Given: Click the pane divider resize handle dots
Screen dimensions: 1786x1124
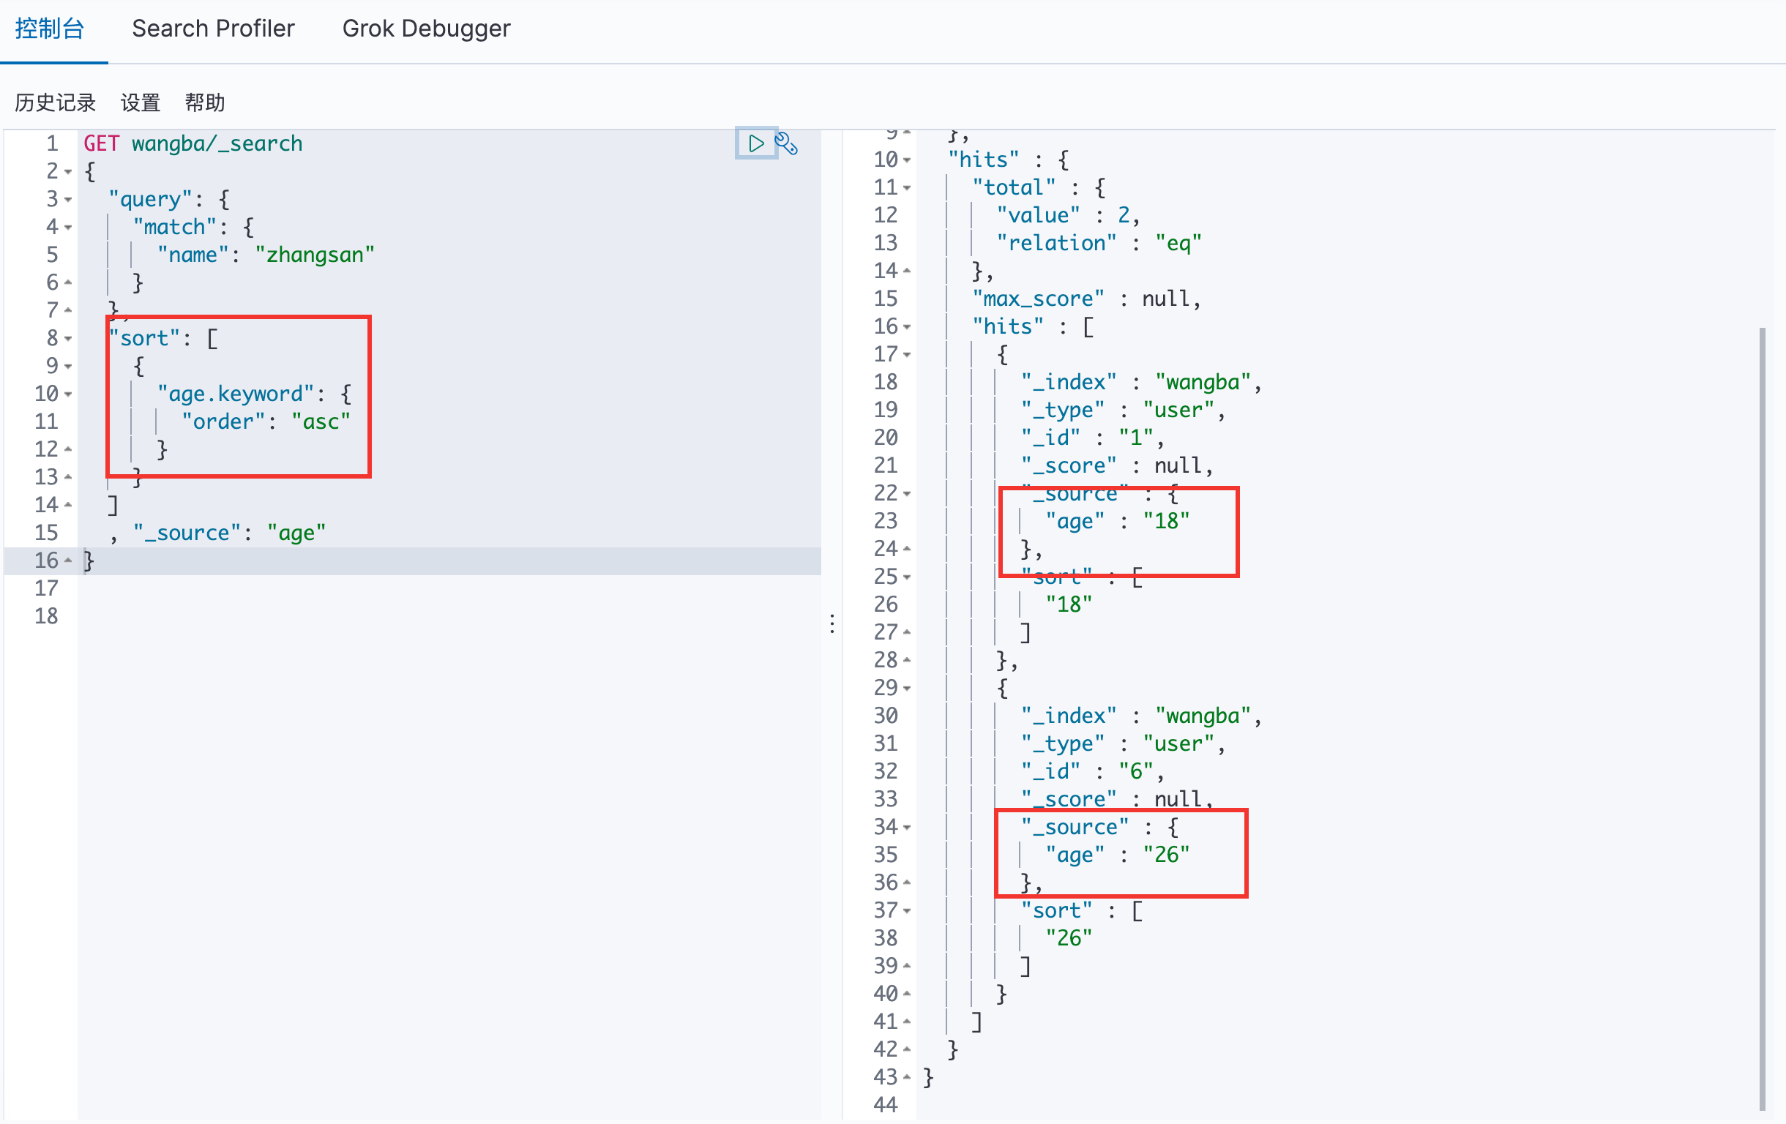Looking at the screenshot, I should (832, 623).
